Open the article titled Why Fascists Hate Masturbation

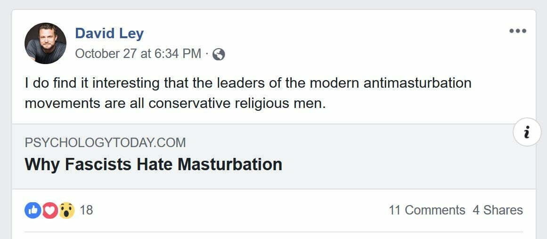(153, 164)
